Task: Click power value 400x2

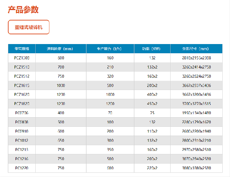Action: [x=152, y=95]
